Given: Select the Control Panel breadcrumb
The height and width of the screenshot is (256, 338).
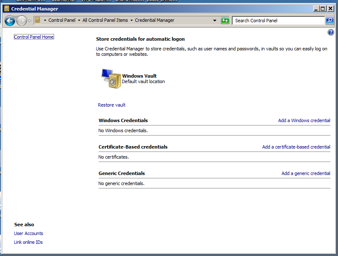Looking at the screenshot, I should (x=62, y=20).
